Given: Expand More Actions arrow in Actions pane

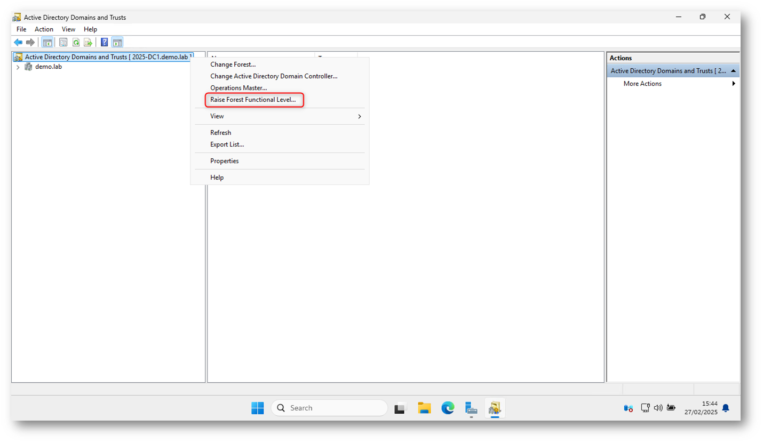Looking at the screenshot, I should pyautogui.click(x=734, y=84).
